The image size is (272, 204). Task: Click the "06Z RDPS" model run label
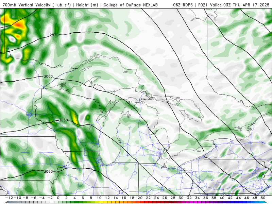(183, 5)
